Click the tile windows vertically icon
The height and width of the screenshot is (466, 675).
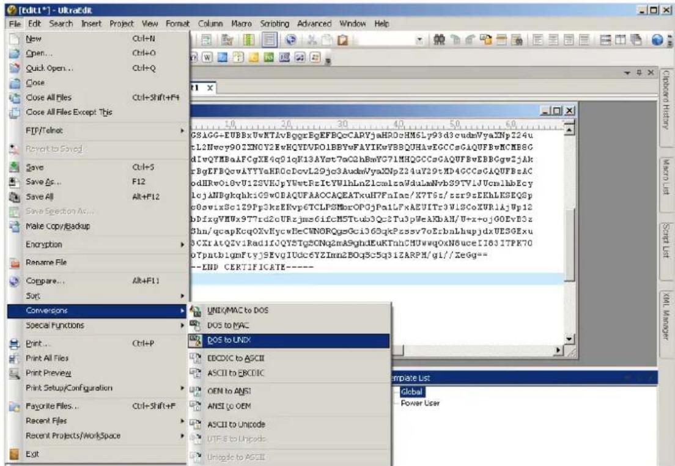coord(621,40)
